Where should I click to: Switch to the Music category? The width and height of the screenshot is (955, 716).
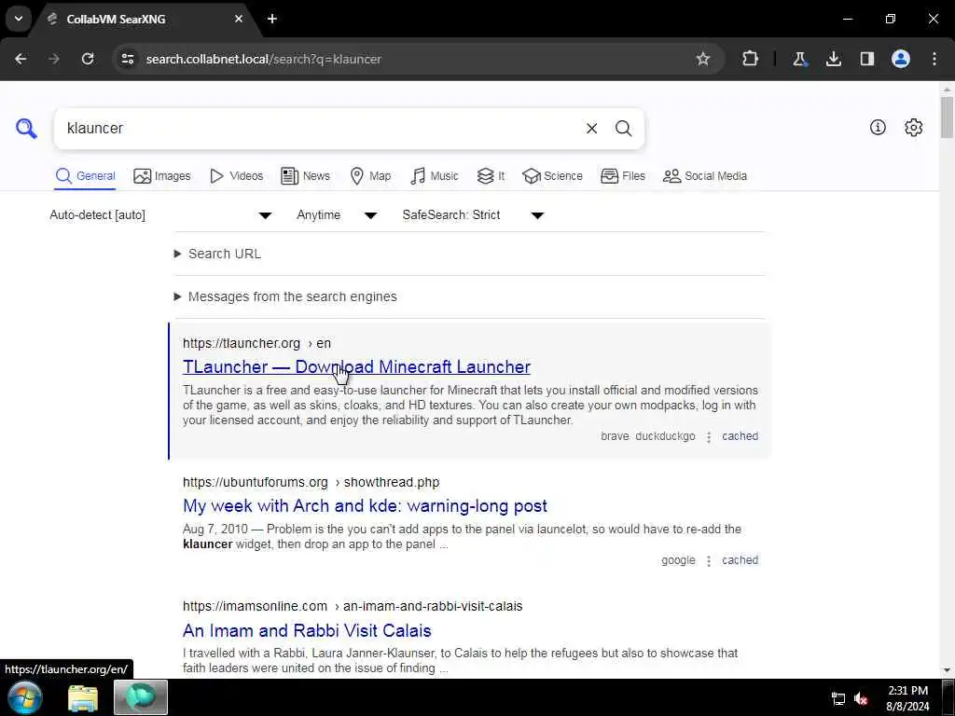(x=435, y=176)
